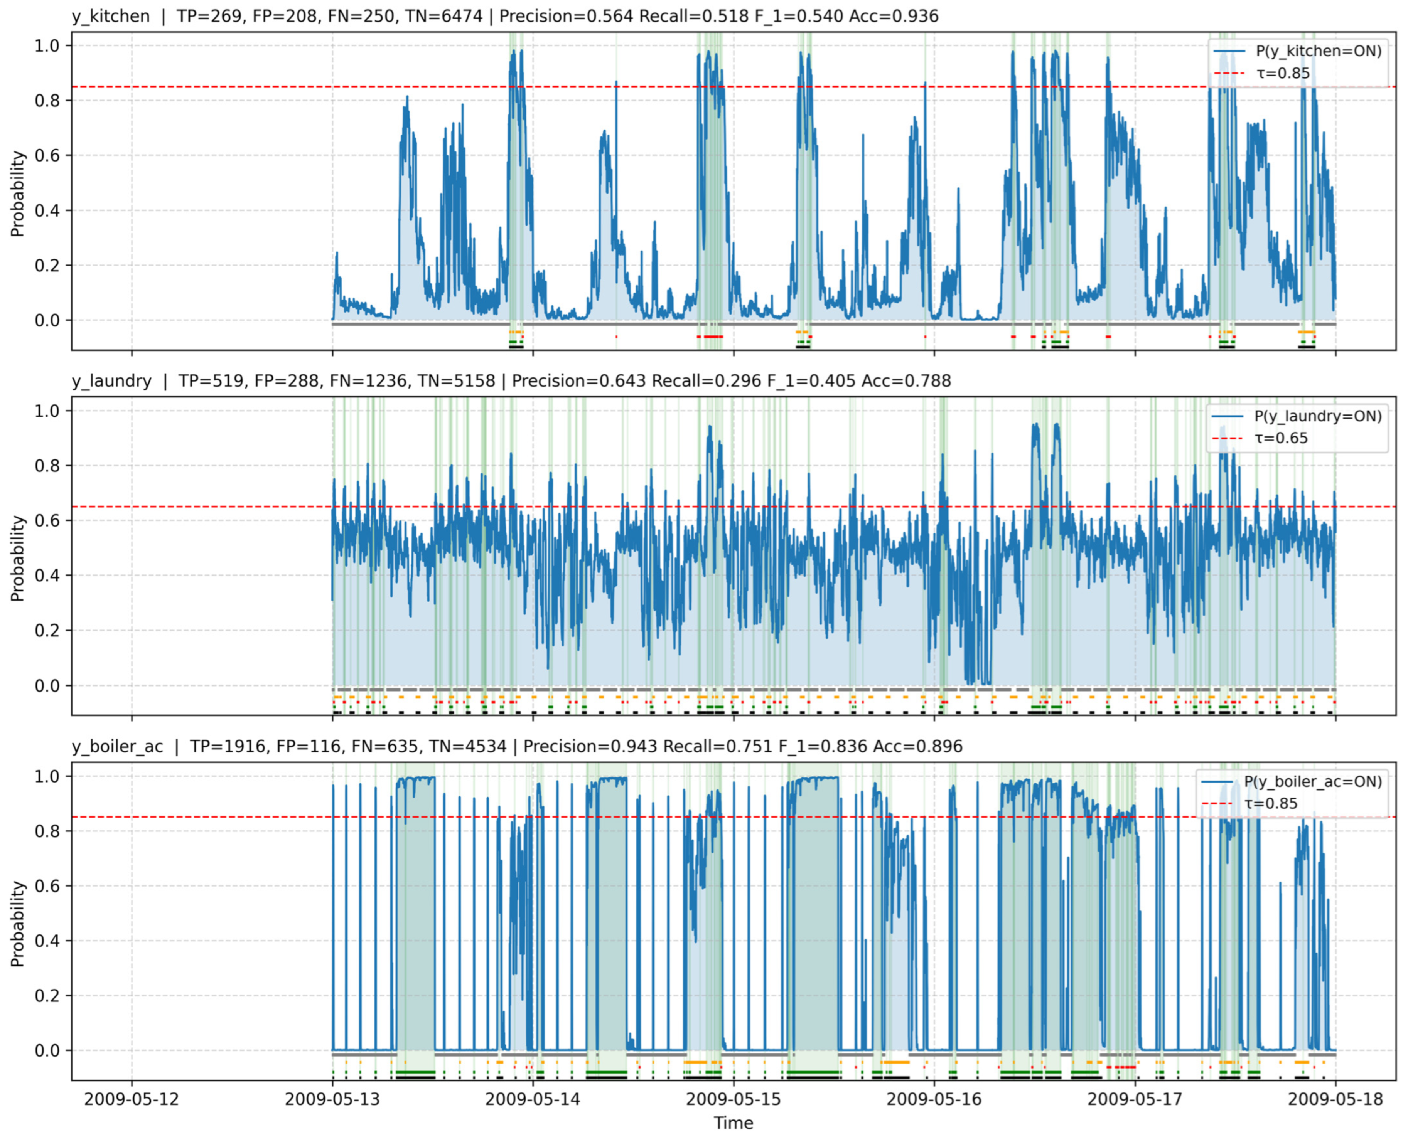Click the 2009-05-13 x-axis tick label

(332, 1099)
